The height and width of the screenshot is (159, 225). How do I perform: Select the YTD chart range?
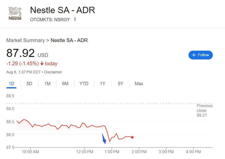(84, 84)
